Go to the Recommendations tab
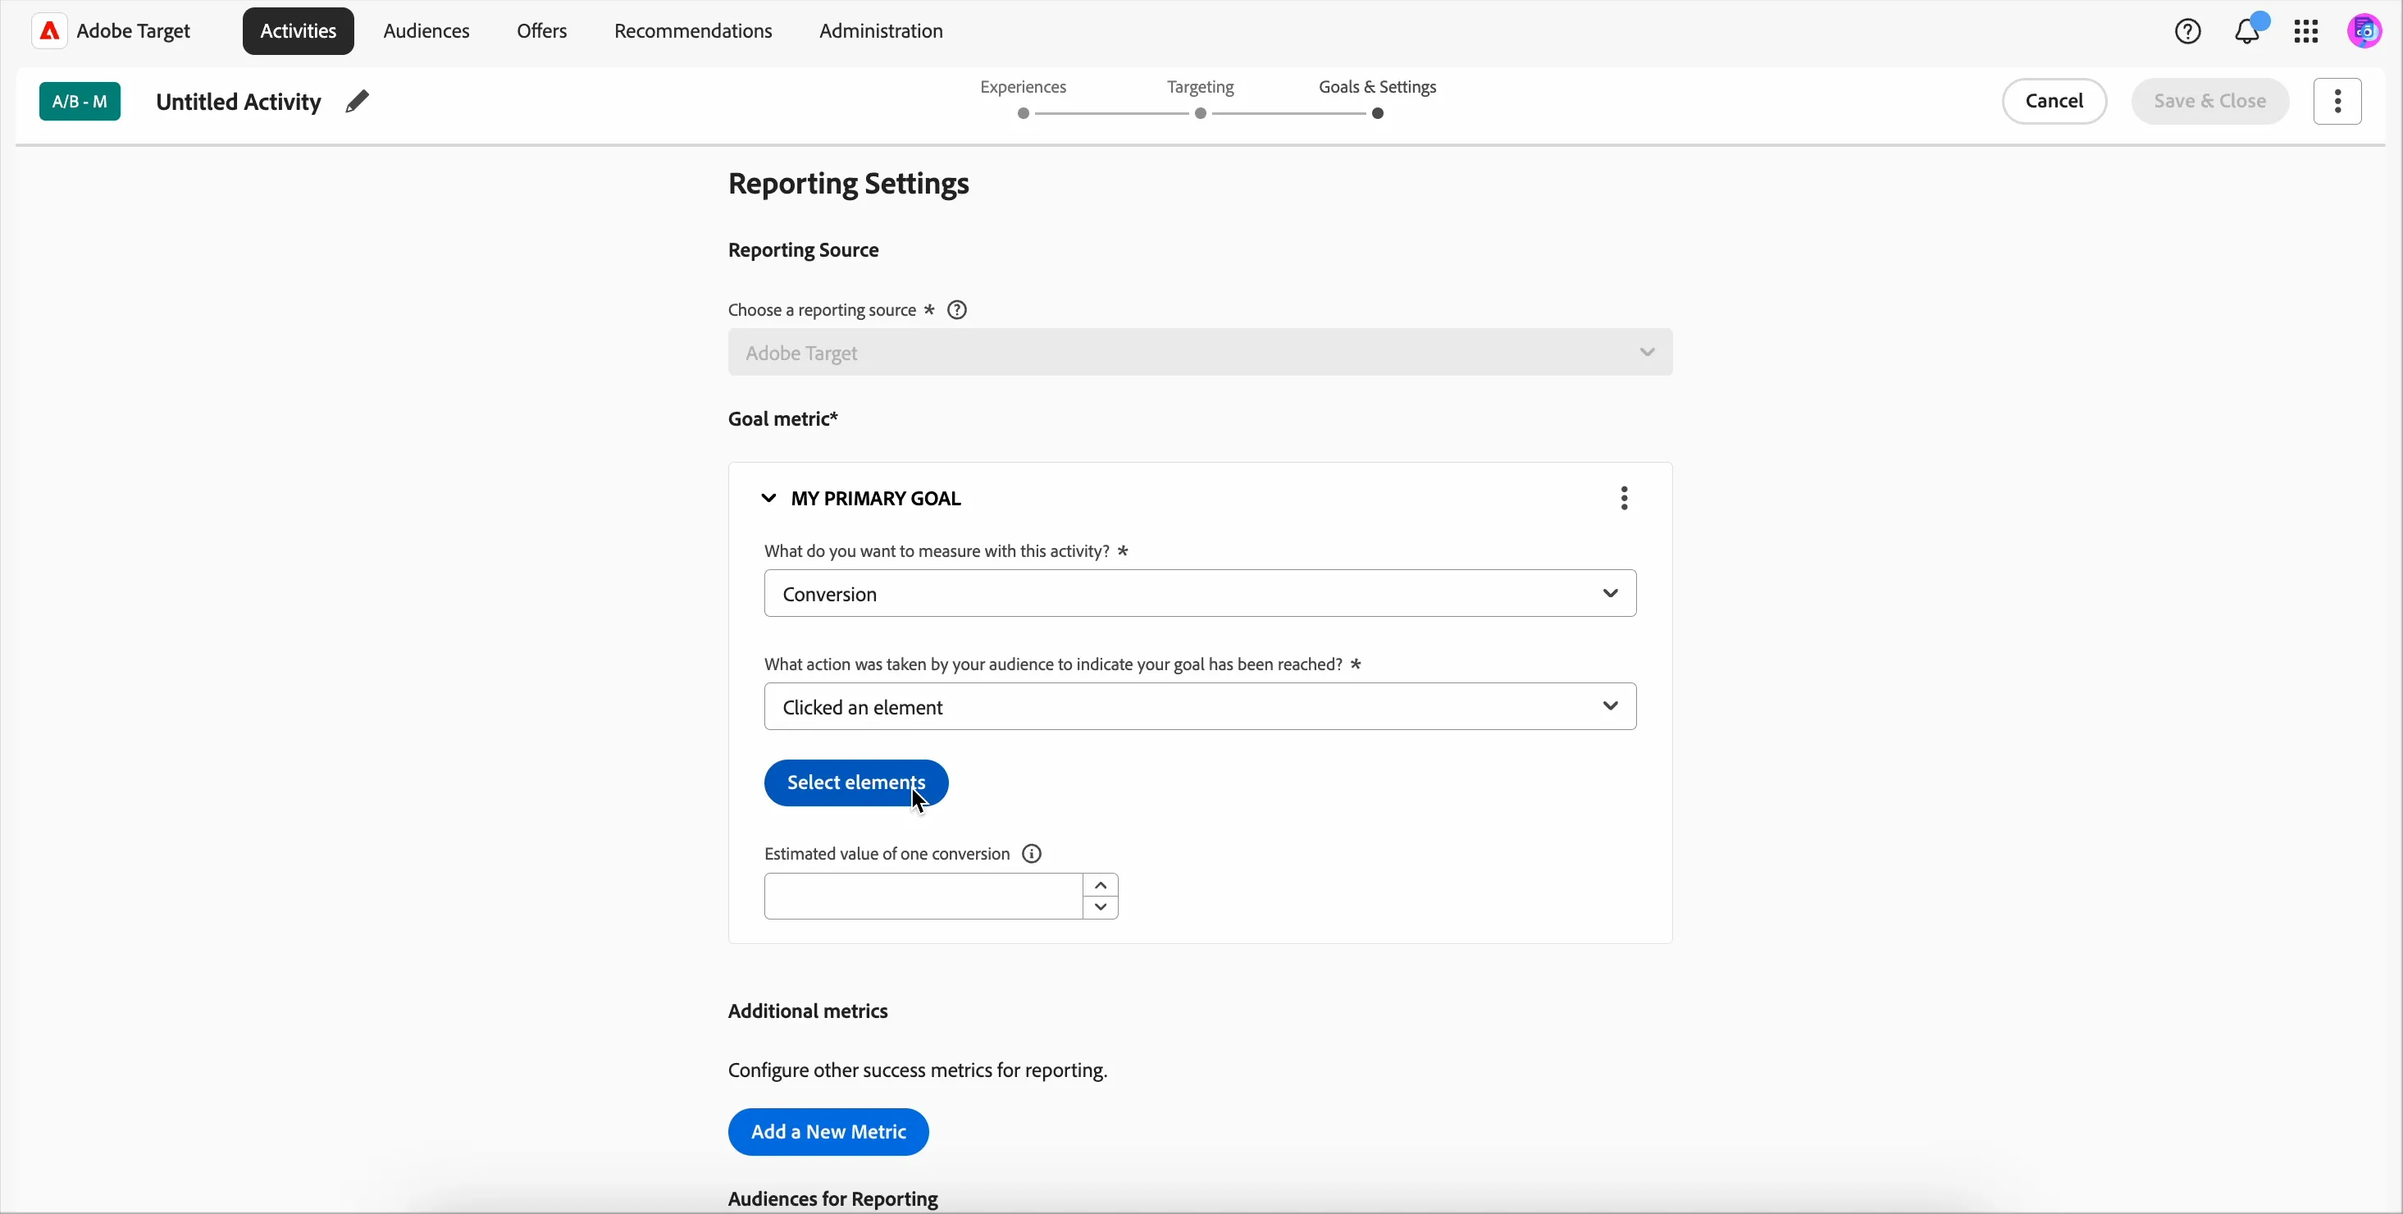 pyautogui.click(x=693, y=32)
